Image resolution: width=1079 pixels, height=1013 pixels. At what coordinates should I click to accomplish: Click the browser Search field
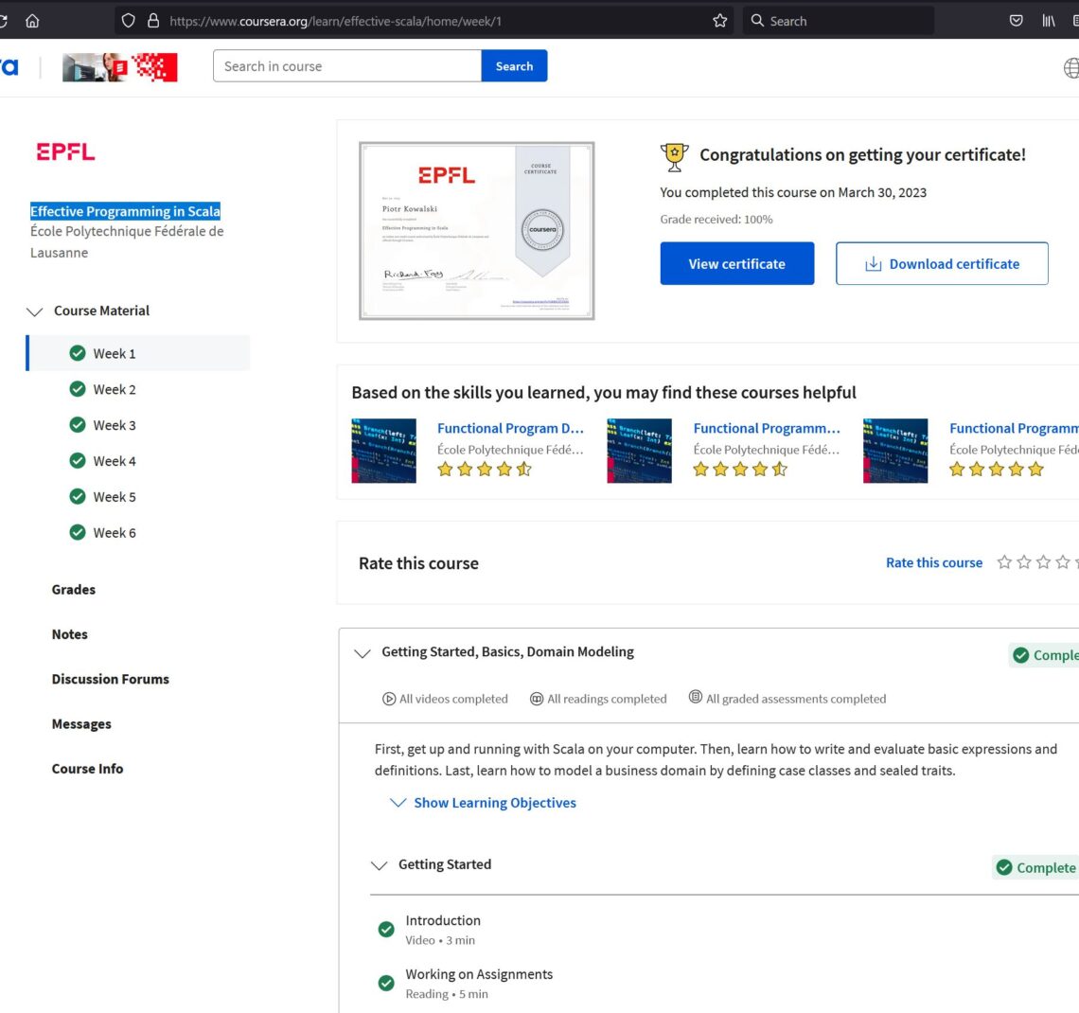click(x=839, y=21)
